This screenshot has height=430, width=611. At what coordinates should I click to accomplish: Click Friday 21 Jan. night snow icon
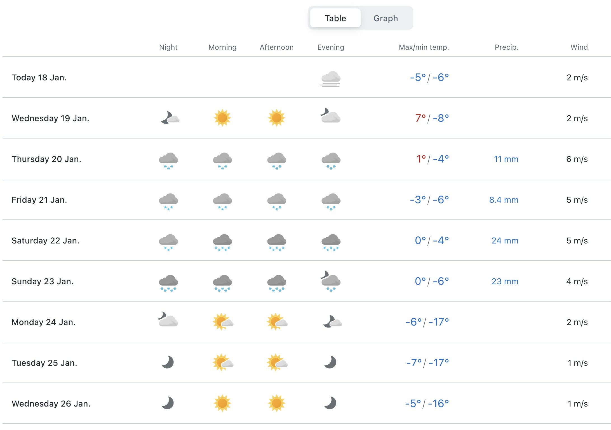(168, 202)
